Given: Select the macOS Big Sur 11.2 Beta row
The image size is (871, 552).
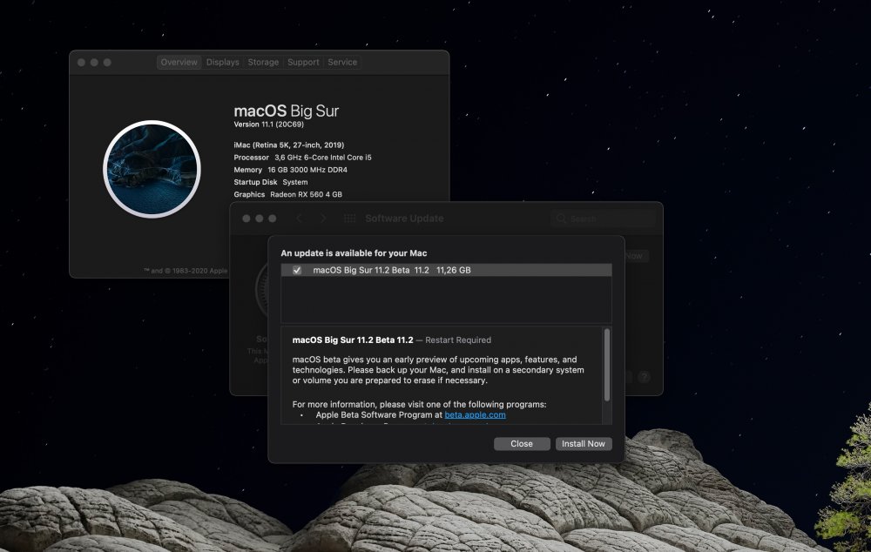Looking at the screenshot, I should pyautogui.click(x=446, y=271).
